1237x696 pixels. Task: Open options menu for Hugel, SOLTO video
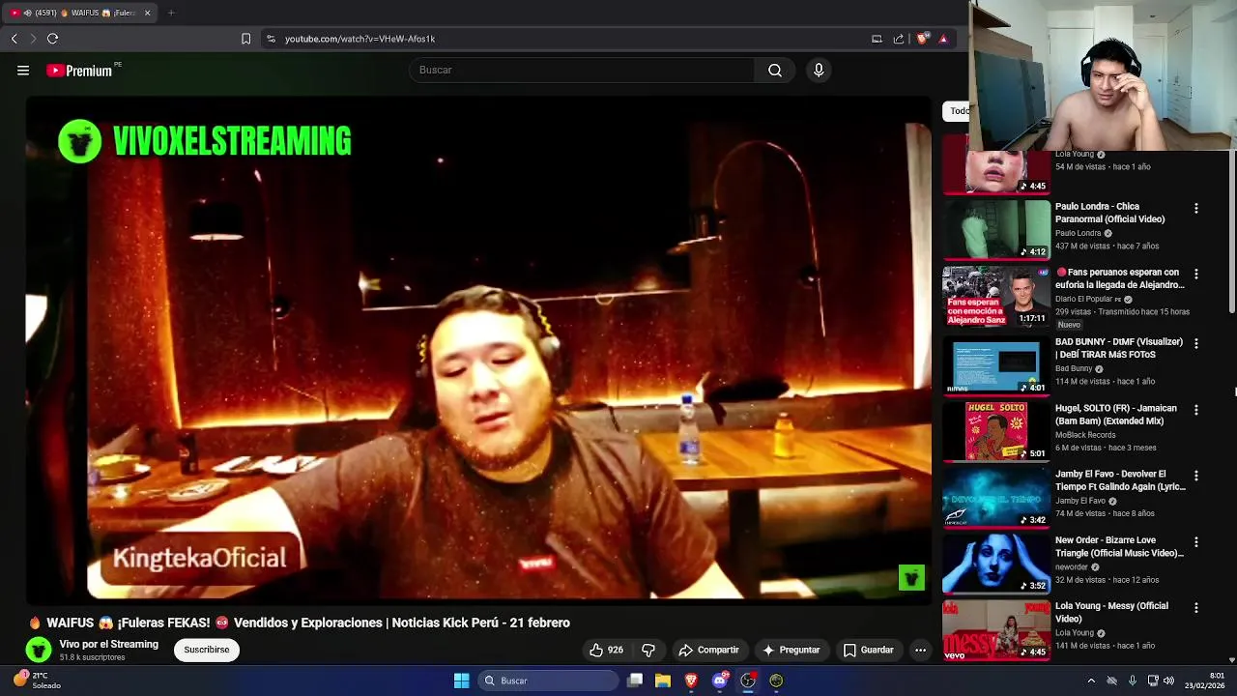click(1195, 410)
